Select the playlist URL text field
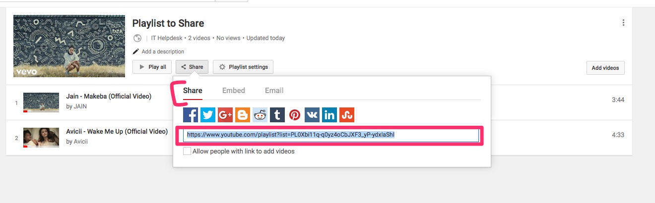 [330, 135]
